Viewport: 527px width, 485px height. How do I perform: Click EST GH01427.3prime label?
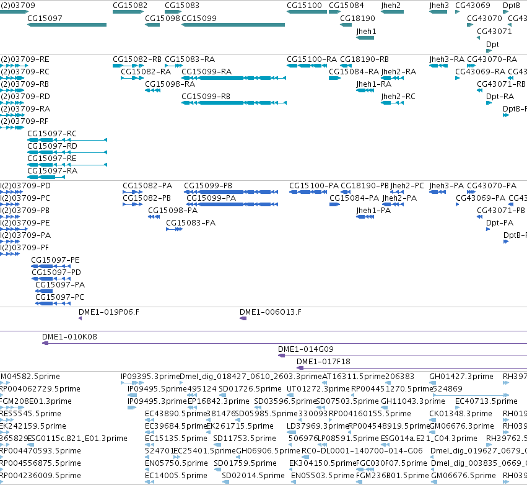click(x=461, y=377)
